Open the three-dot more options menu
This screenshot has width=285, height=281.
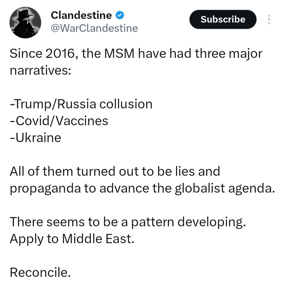[x=269, y=19]
